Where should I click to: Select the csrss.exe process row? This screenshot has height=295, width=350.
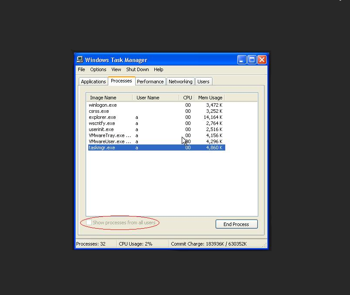(157, 111)
